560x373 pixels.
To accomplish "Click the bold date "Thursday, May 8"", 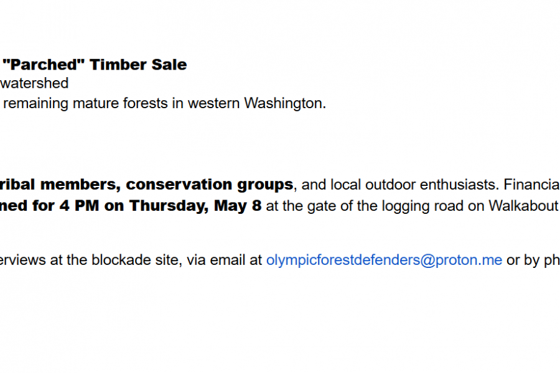I will tap(195, 206).
